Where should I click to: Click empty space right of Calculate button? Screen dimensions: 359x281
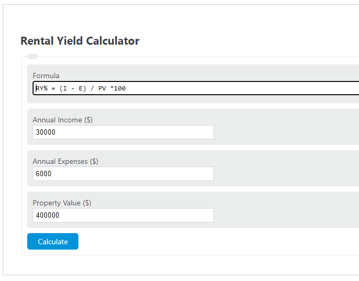213,242
